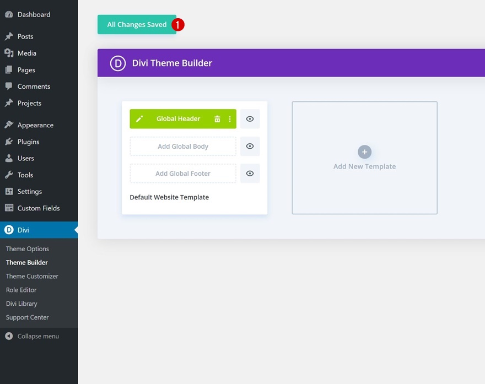The height and width of the screenshot is (384, 485).
Task: Click the Global Header label
Action: [x=178, y=118]
